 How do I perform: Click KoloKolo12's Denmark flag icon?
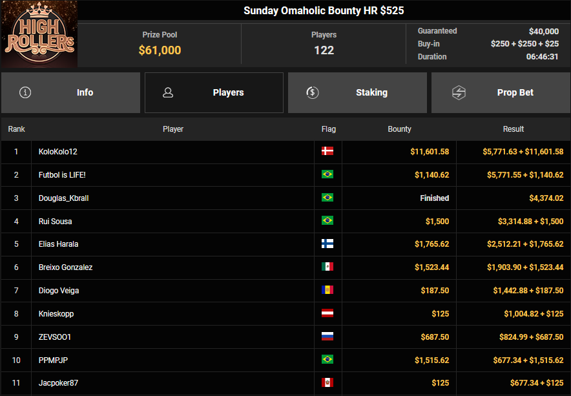(327, 152)
